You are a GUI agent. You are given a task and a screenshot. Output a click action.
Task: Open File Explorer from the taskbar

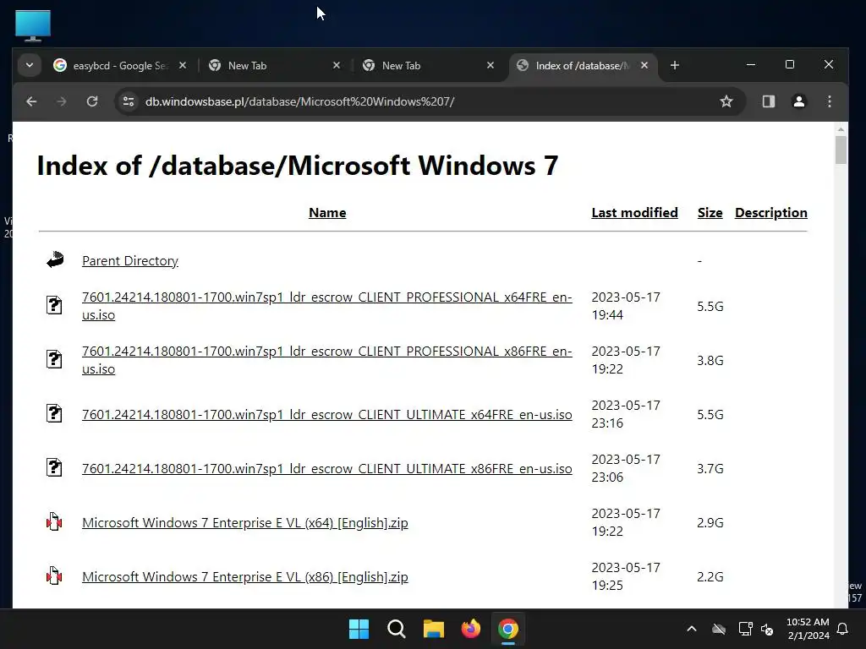pyautogui.click(x=434, y=629)
